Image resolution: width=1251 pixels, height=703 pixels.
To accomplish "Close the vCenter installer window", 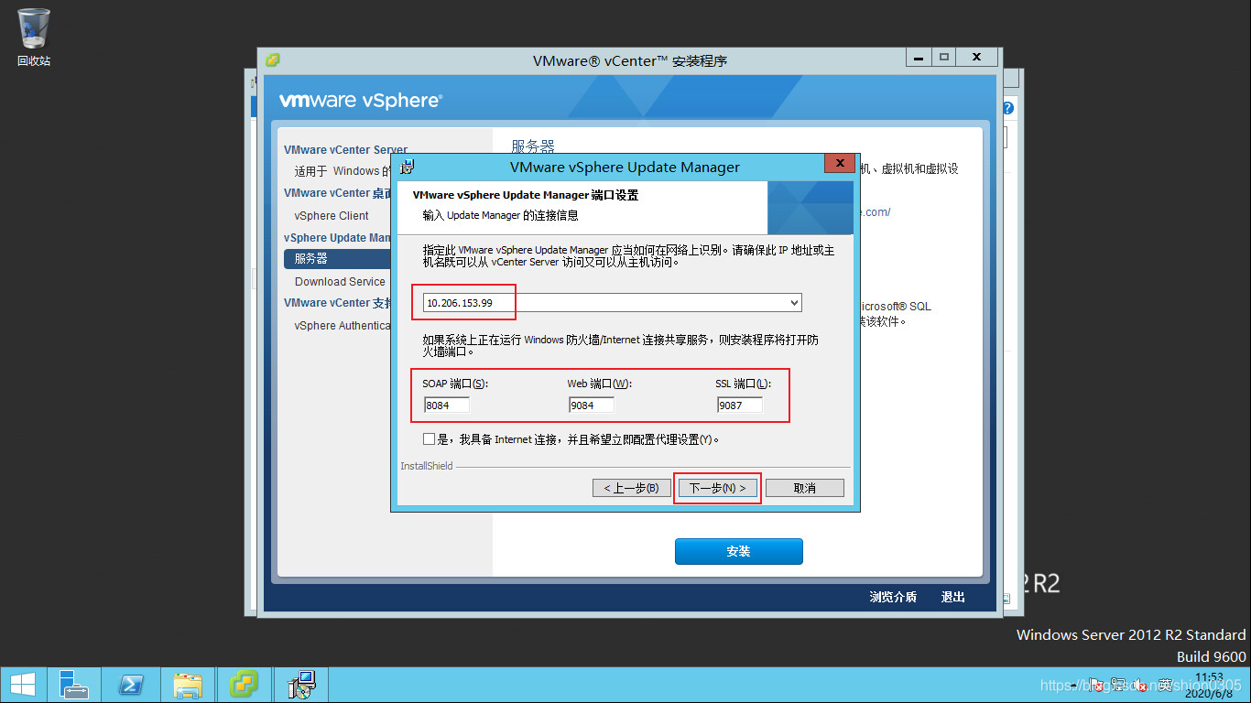I will (x=977, y=57).
